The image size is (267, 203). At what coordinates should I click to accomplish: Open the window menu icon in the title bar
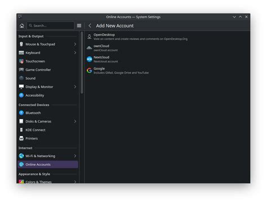click(20, 17)
